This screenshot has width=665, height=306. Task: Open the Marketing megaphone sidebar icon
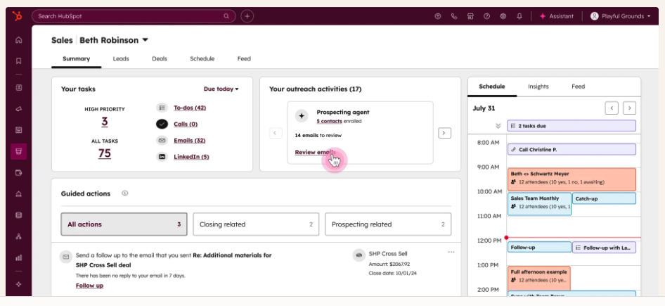coord(19,109)
